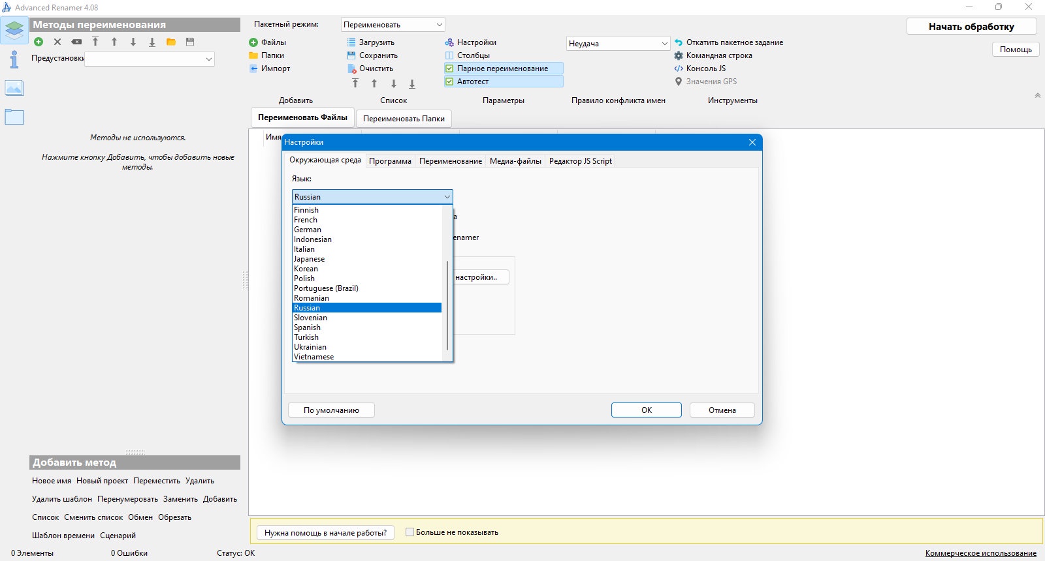Image resolution: width=1045 pixels, height=561 pixels.
Task: Select Программа settings tab
Action: coord(390,161)
